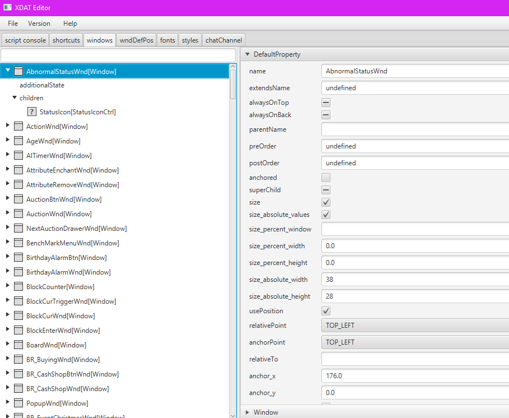Expand the AuctionWnd tree node
The image size is (509, 418).
click(8, 212)
